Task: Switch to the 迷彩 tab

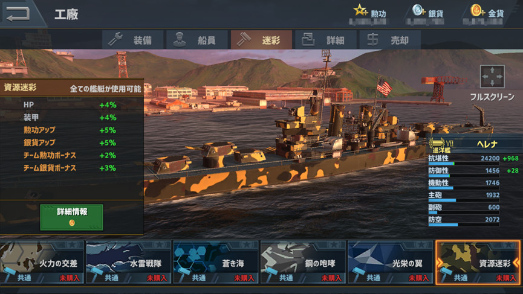Action: tap(261, 40)
